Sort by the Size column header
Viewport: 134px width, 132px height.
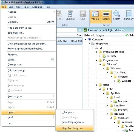75,35
